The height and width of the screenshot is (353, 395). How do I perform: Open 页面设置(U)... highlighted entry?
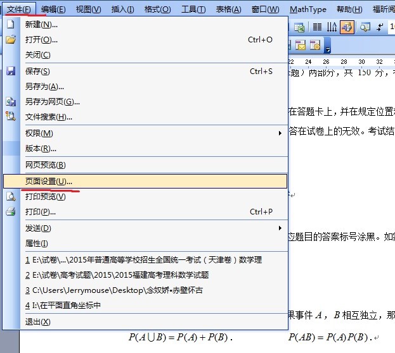(x=145, y=181)
